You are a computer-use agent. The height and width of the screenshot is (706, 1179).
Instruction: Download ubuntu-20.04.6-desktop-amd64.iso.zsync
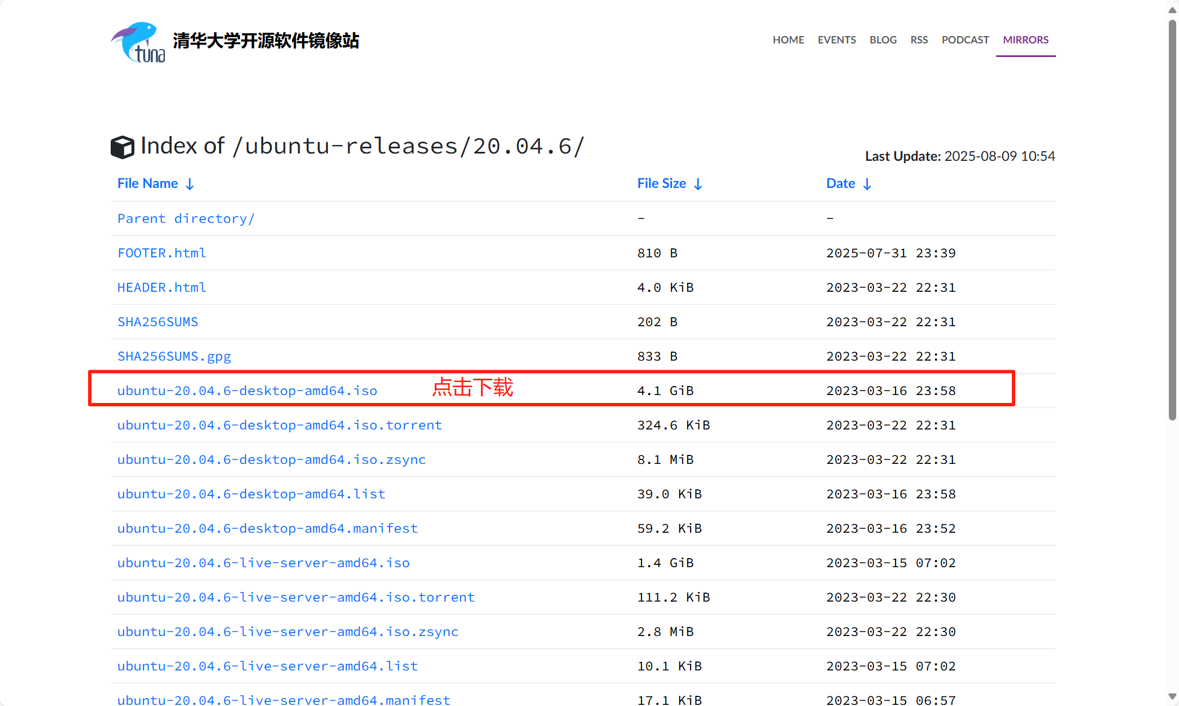[x=272, y=460]
